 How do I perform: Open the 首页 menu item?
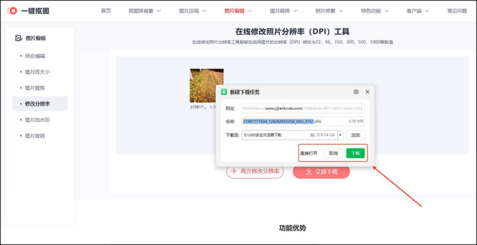pos(106,11)
